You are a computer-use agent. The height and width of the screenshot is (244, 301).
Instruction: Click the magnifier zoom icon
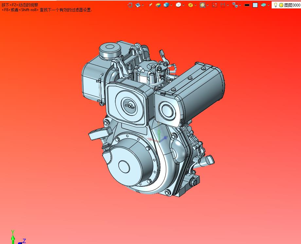click(203, 5)
